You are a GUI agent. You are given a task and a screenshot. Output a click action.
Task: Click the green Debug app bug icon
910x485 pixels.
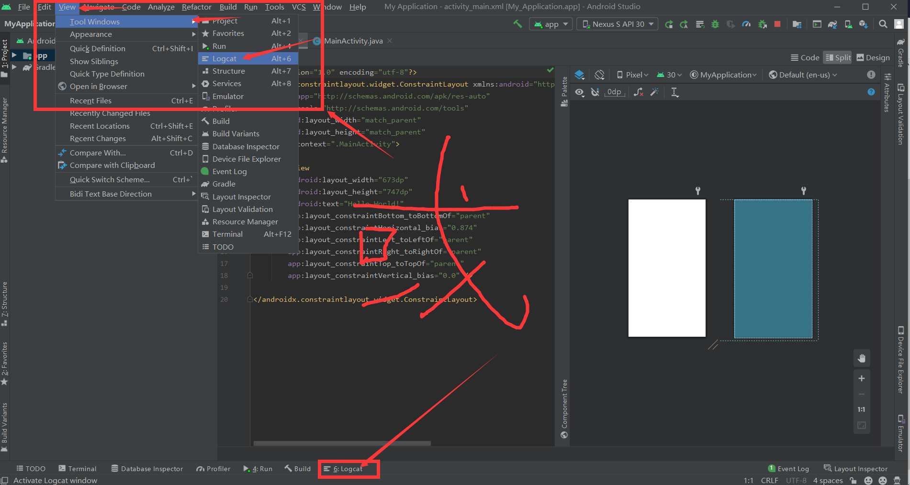715,24
